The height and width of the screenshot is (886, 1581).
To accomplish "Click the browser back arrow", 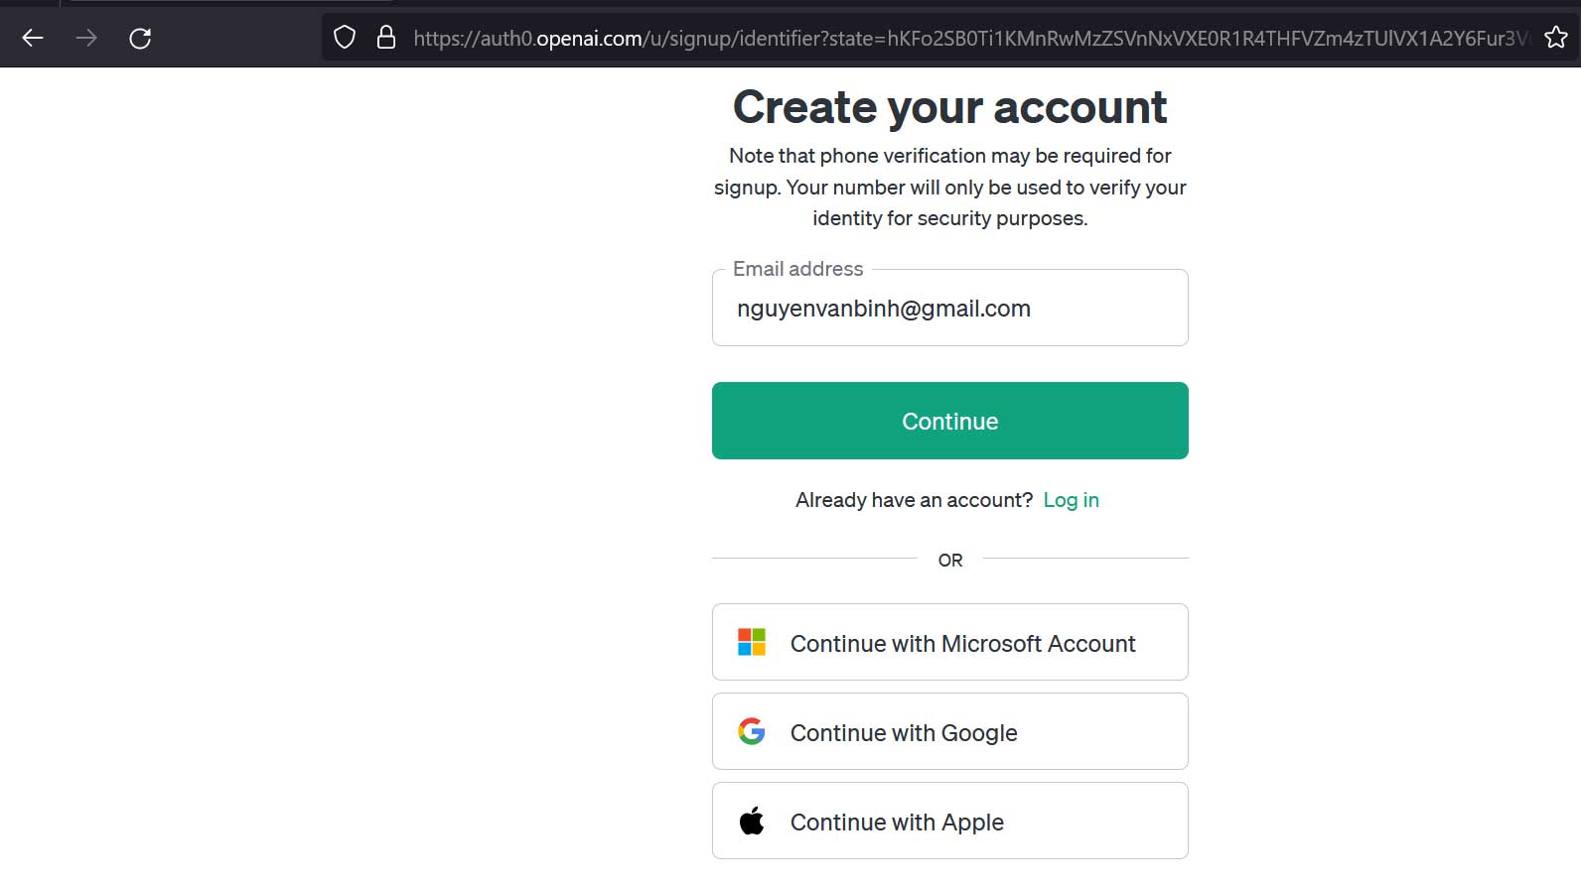I will click(33, 39).
